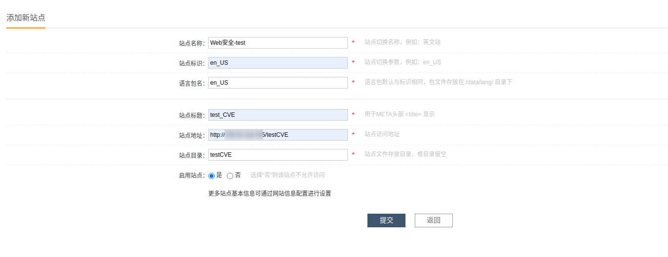
Task: Click the 更多站点基本信息 note text
Action: click(x=269, y=194)
